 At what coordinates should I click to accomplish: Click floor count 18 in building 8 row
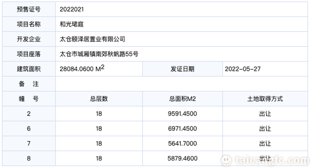[x=99, y=158]
